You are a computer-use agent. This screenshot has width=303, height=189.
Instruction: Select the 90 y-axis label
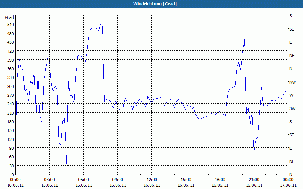[x=12, y=148]
